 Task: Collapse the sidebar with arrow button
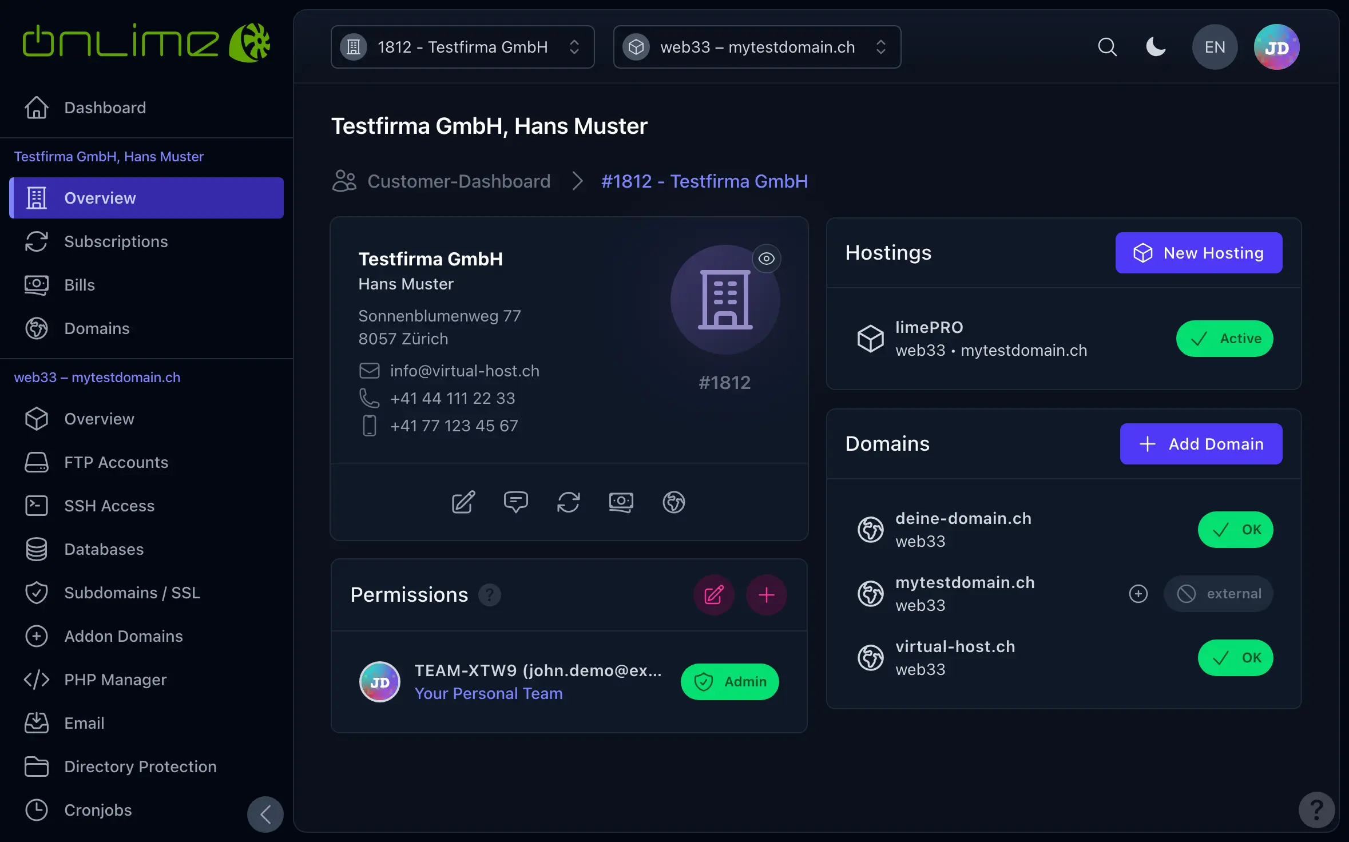265,815
